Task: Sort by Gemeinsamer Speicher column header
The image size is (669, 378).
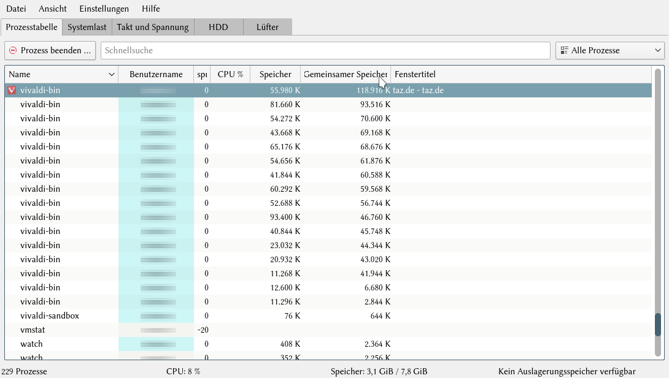Action: (x=346, y=75)
